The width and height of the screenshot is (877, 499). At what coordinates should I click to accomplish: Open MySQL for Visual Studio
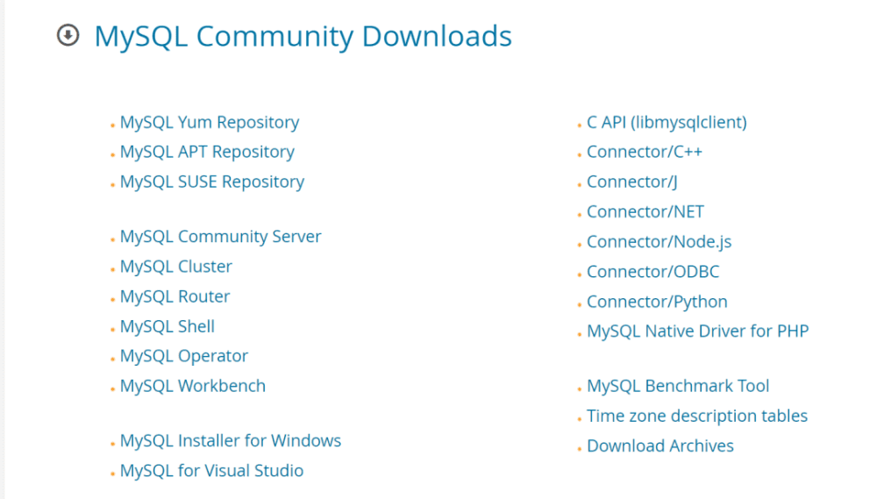[x=211, y=470]
